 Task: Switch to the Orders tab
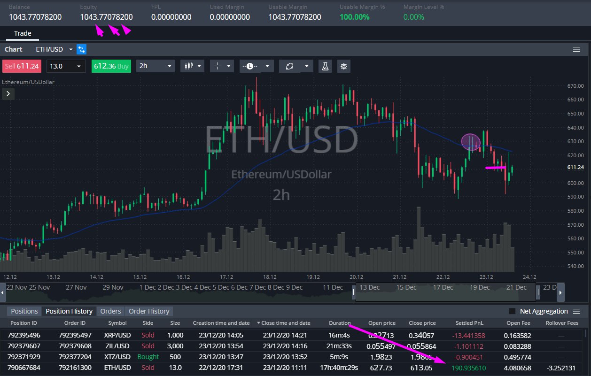tap(111, 311)
